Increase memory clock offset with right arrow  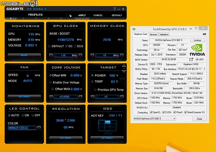(122, 55)
